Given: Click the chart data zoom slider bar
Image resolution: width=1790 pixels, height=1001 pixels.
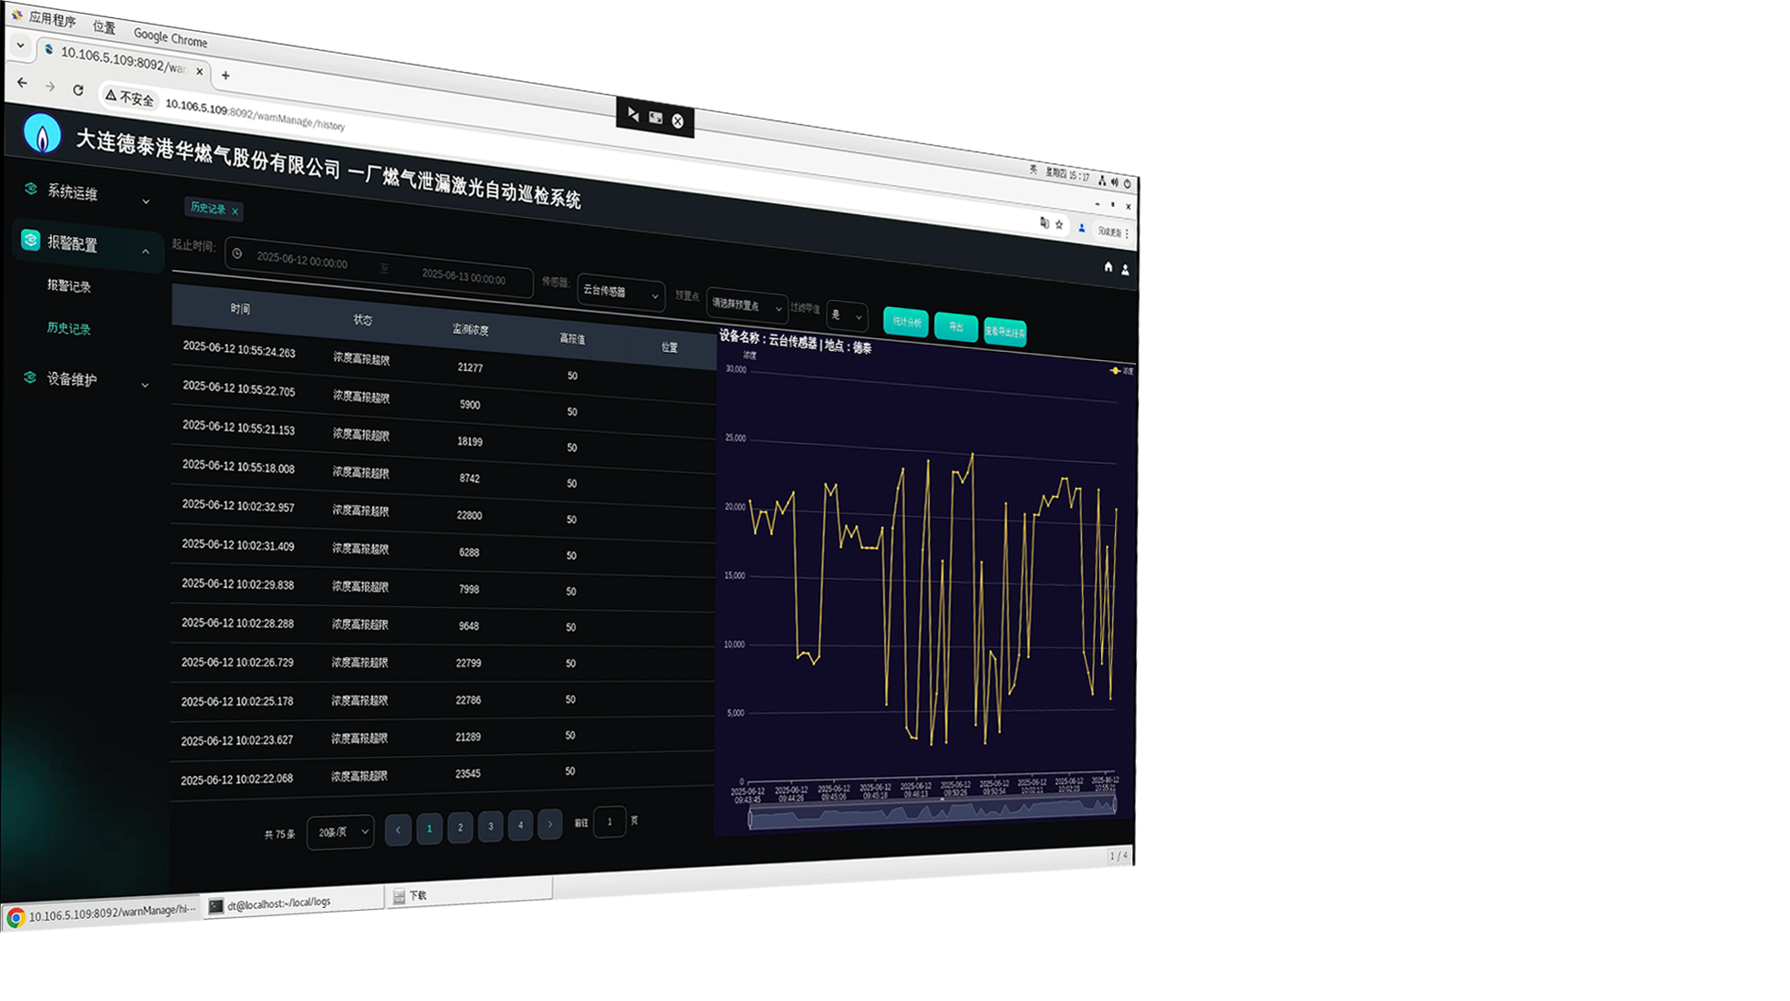Looking at the screenshot, I should pos(931,811).
